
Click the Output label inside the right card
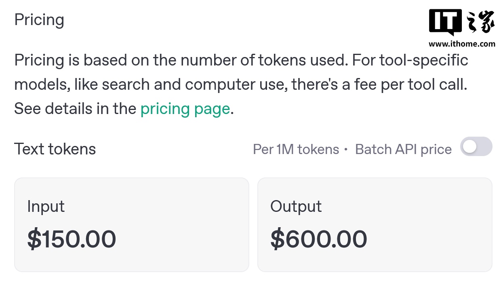pos(296,206)
